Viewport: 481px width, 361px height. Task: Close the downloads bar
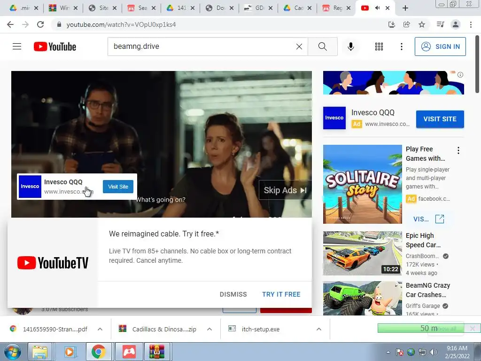click(473, 329)
